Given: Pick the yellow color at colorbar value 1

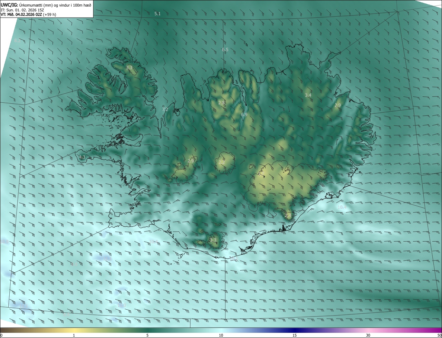Looking at the screenshot, I should click(x=74, y=330).
